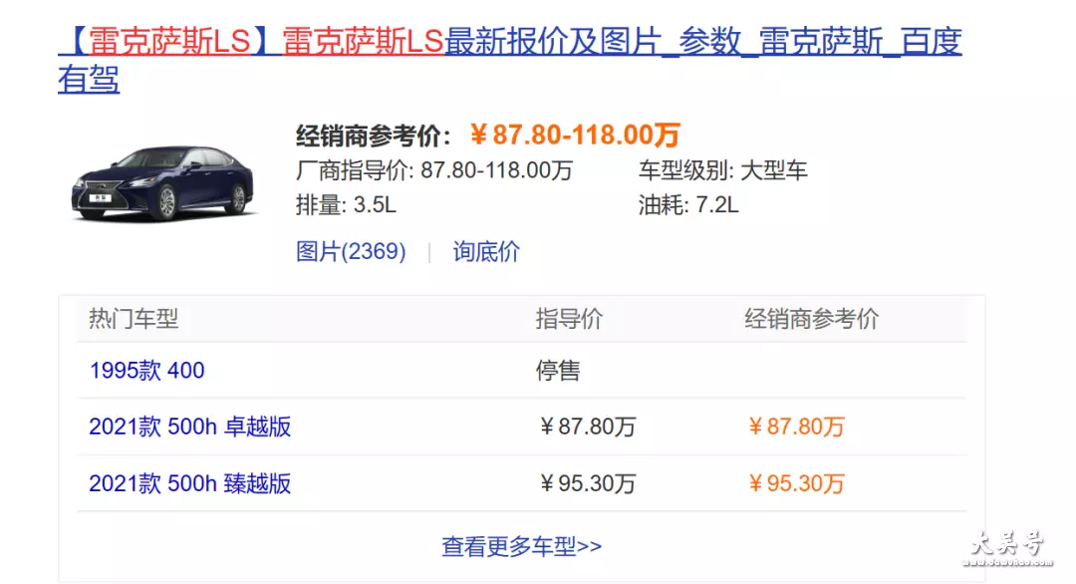Click the 指导价 column header
The image size is (1076, 584).
point(569,319)
